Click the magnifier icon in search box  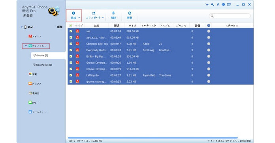coord(212,16)
